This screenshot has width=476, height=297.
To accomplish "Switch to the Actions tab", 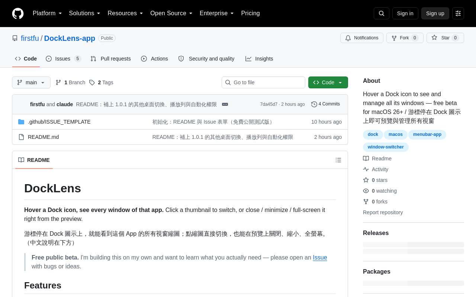I will coord(154,59).
